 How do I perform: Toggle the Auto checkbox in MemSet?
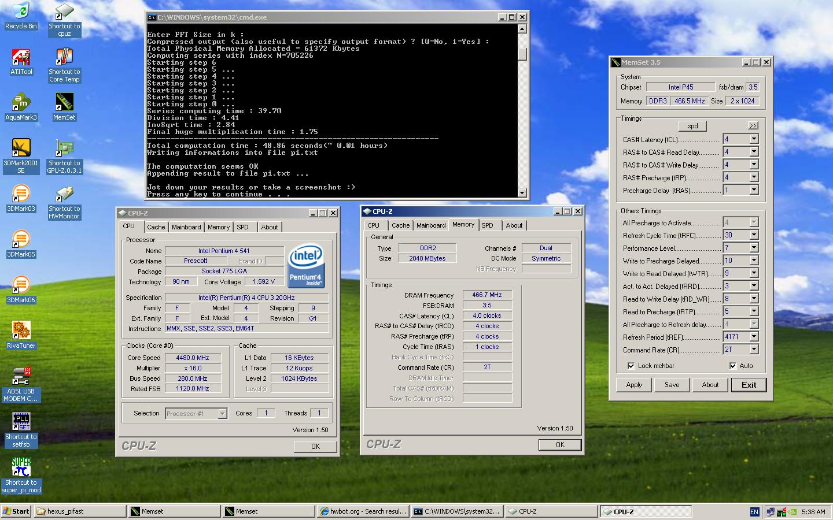(733, 366)
